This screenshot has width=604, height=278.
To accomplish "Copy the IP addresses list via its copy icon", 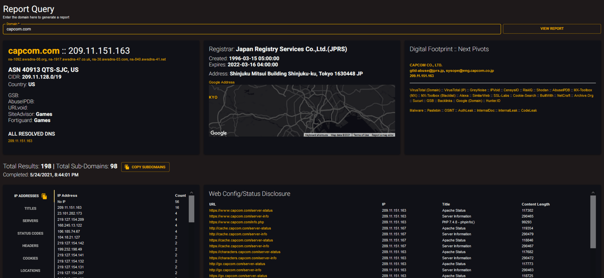I will [44, 196].
